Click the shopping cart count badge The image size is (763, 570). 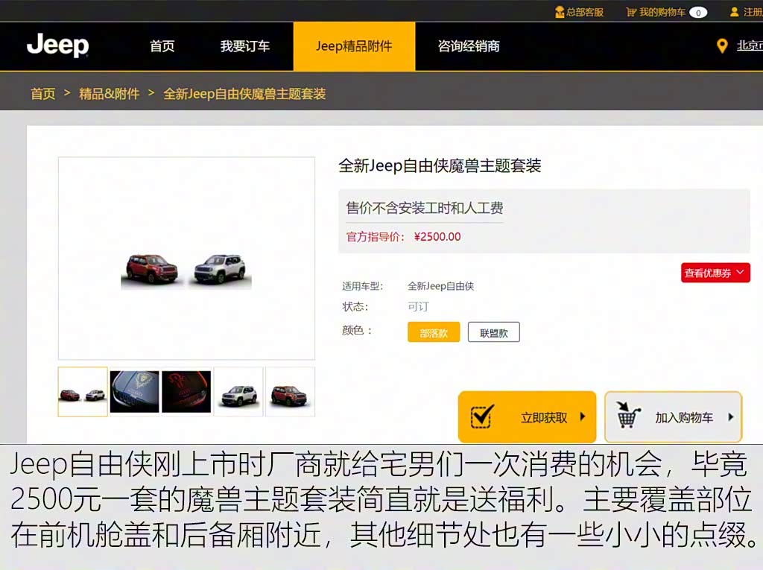pyautogui.click(x=697, y=13)
